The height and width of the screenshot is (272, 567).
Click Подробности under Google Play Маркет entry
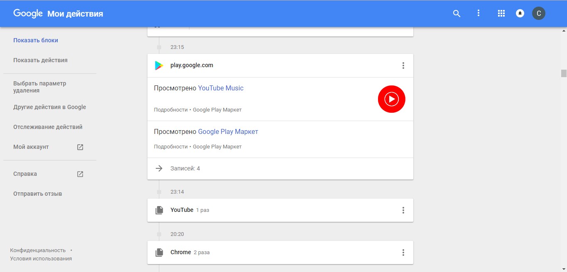point(171,147)
